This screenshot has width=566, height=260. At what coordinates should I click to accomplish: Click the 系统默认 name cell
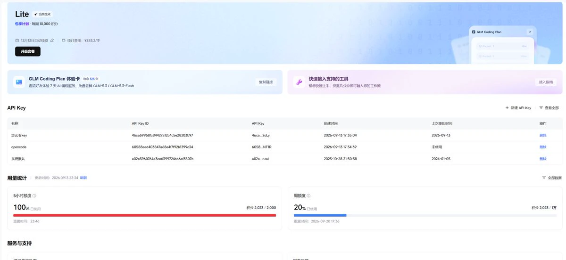[18, 159]
